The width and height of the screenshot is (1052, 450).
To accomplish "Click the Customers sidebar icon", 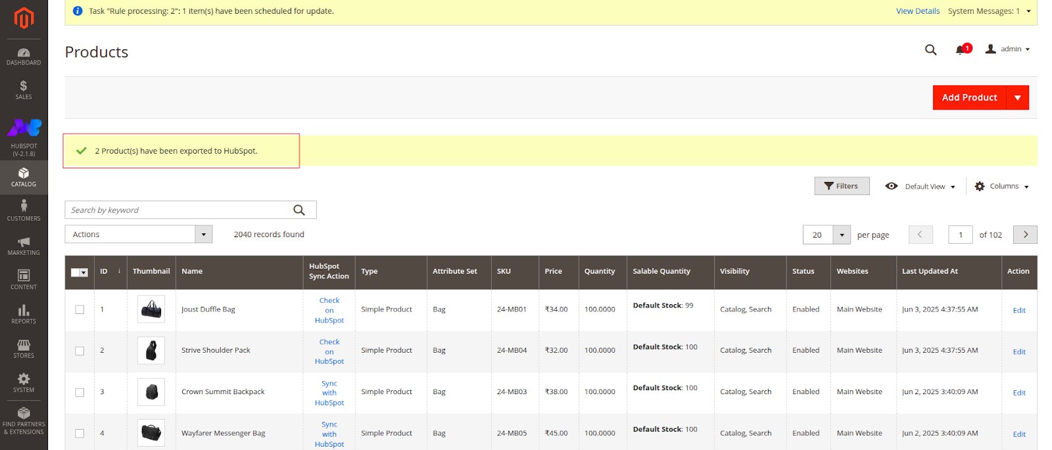I will (24, 210).
